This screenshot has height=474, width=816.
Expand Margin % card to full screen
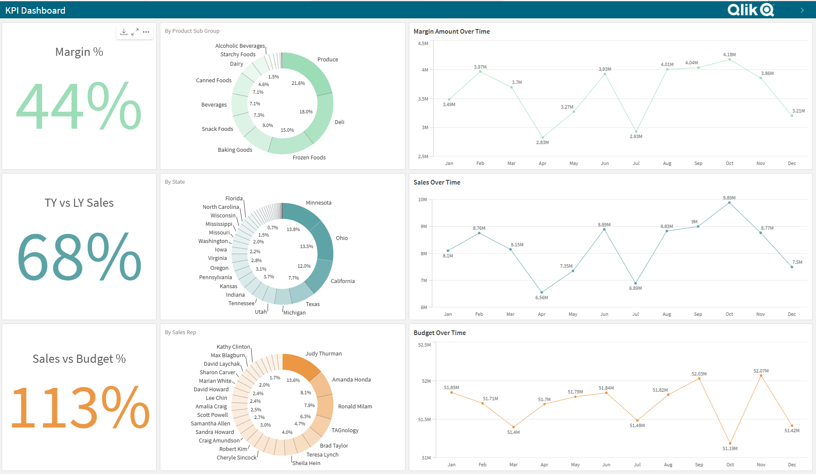[x=135, y=32]
